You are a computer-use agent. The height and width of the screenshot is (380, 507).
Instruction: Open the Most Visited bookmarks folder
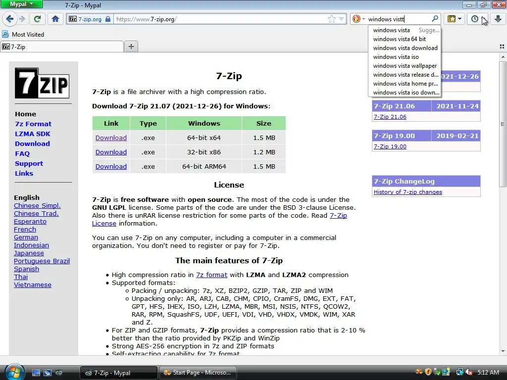pyautogui.click(x=23, y=34)
